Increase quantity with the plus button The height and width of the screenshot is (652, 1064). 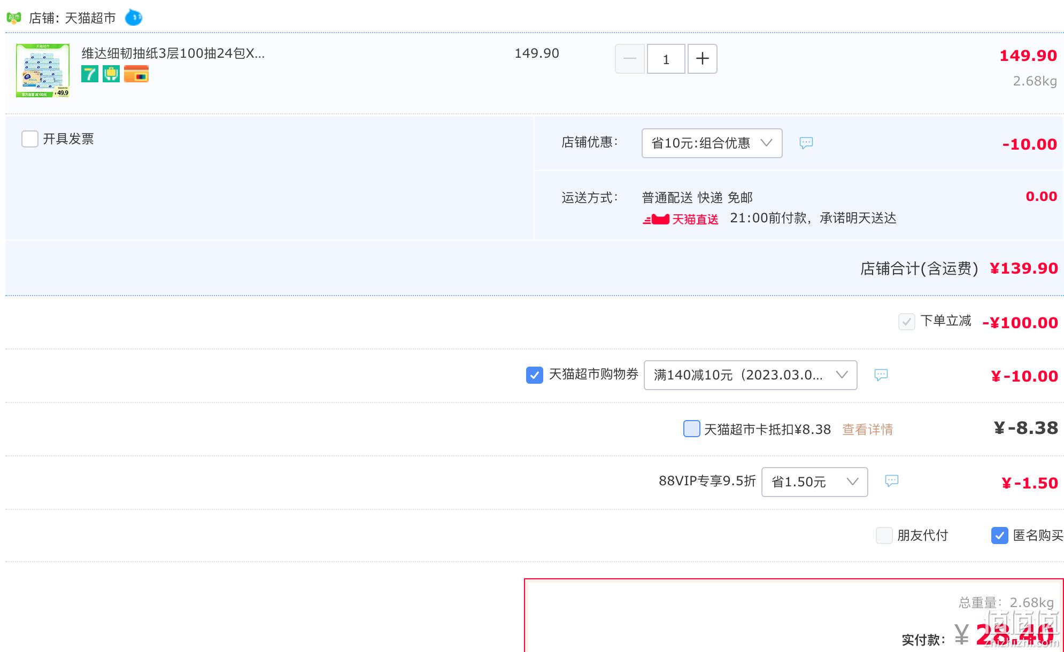(703, 59)
